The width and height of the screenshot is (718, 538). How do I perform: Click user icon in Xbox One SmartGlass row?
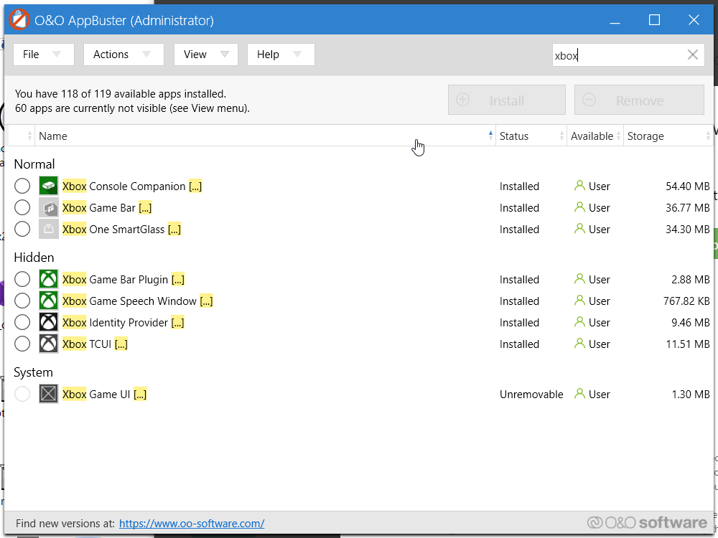(579, 229)
